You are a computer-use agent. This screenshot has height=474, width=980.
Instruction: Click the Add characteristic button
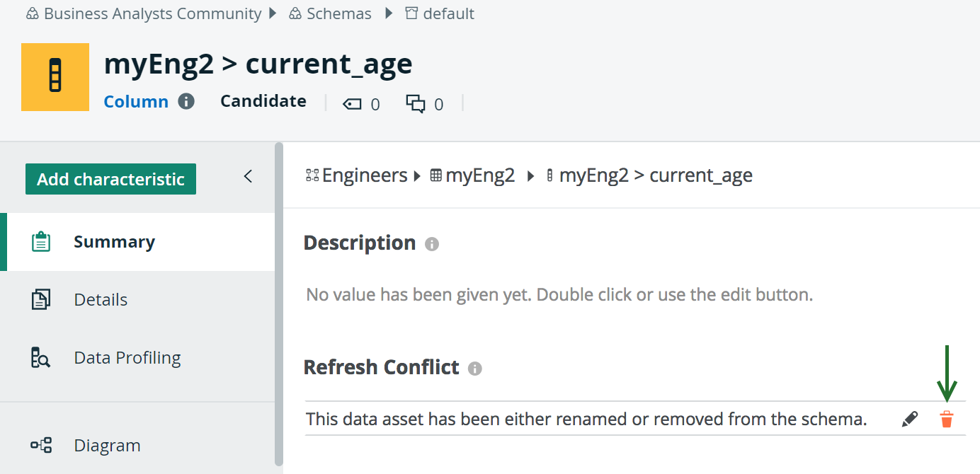[x=110, y=179]
